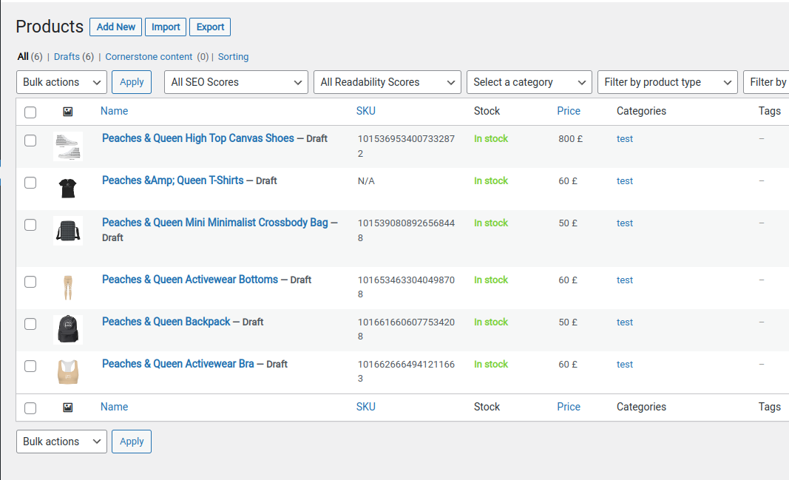789x480 pixels.
Task: Open the All SEO Scores dropdown
Action: (x=236, y=82)
